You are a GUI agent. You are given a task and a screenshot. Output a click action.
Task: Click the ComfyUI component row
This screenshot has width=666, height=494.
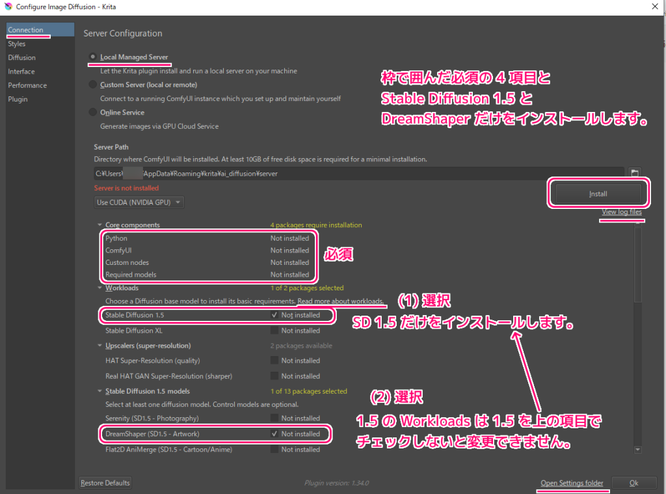click(207, 251)
